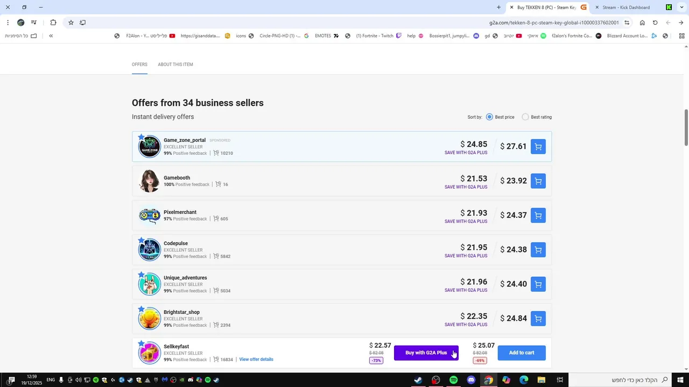The height and width of the screenshot is (387, 689).
Task: Go to browser home page
Action: point(642,23)
